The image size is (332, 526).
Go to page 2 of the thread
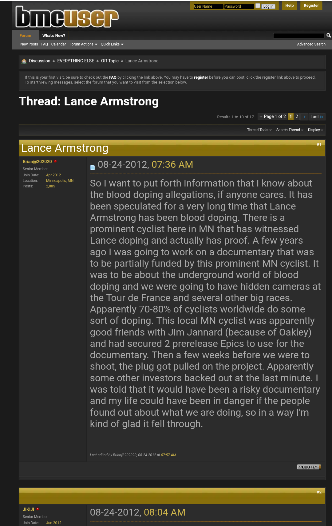[297, 117]
